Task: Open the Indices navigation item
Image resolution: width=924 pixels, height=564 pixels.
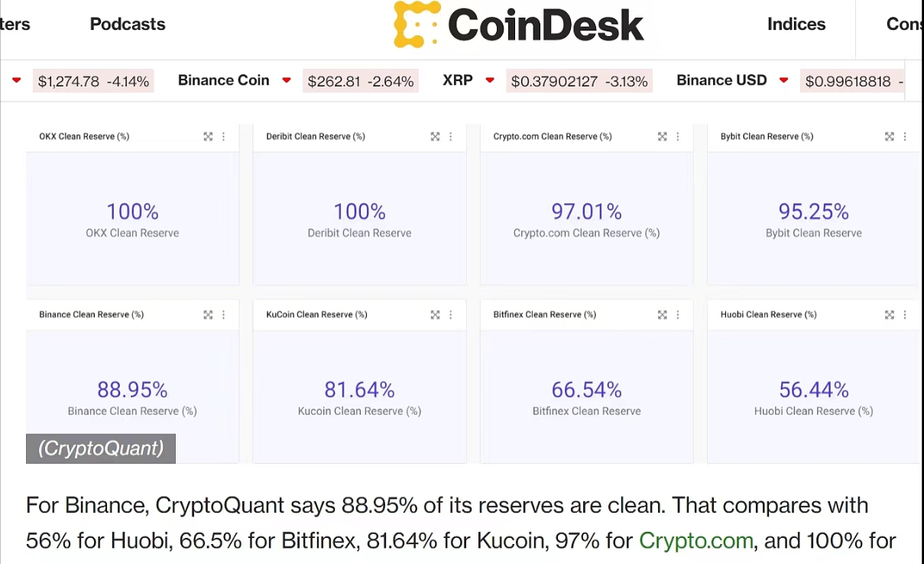Action: (796, 24)
